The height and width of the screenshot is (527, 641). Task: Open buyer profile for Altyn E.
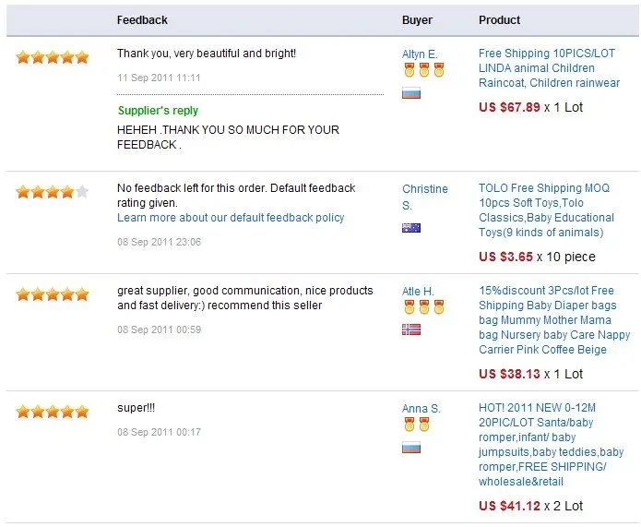(420, 54)
